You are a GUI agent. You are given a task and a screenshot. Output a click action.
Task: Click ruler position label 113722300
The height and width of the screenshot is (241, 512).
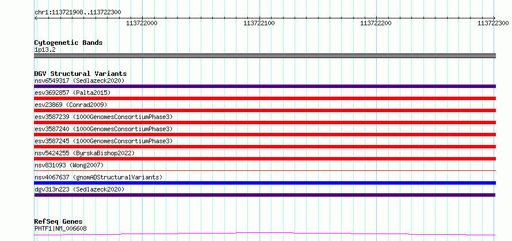(493, 23)
